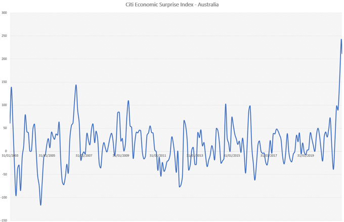Screen dimensions: 344x222
Task: Select the 250 y-axis label
Action: pyautogui.click(x=4, y=36)
